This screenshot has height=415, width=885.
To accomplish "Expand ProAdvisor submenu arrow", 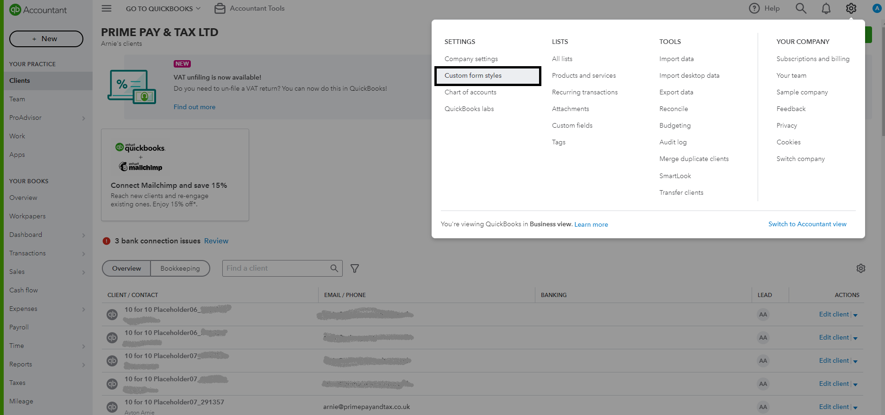I will pos(84,118).
